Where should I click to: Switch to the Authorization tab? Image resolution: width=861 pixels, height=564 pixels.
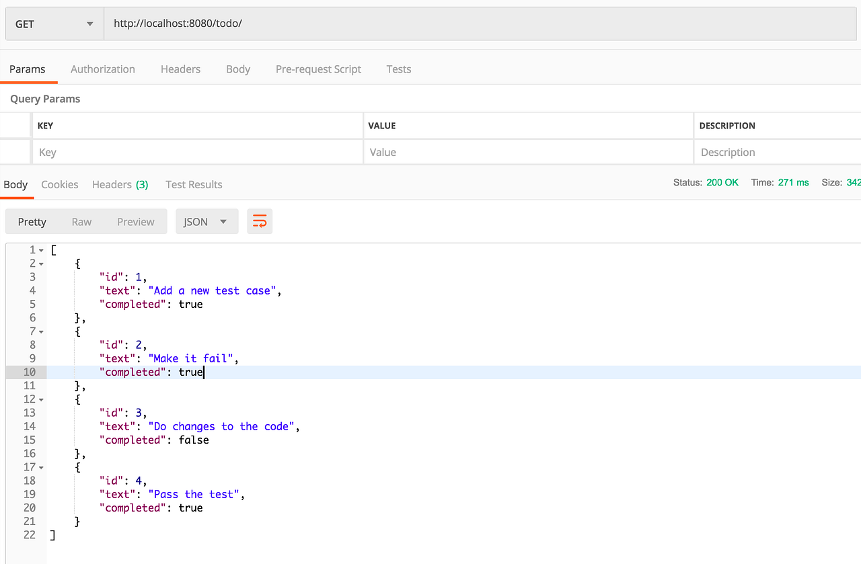(102, 69)
